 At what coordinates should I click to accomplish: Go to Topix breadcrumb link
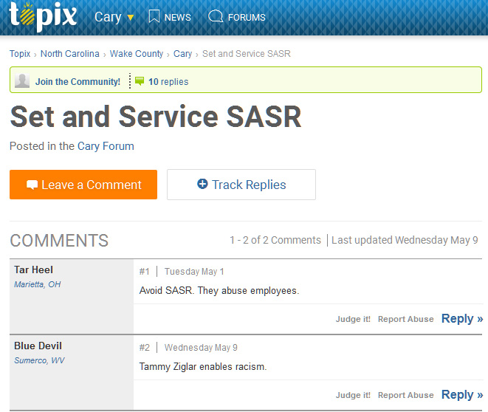[x=20, y=54]
